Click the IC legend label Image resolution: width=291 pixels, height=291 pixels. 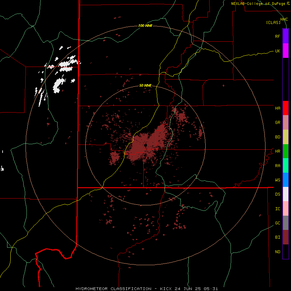click(x=277, y=209)
